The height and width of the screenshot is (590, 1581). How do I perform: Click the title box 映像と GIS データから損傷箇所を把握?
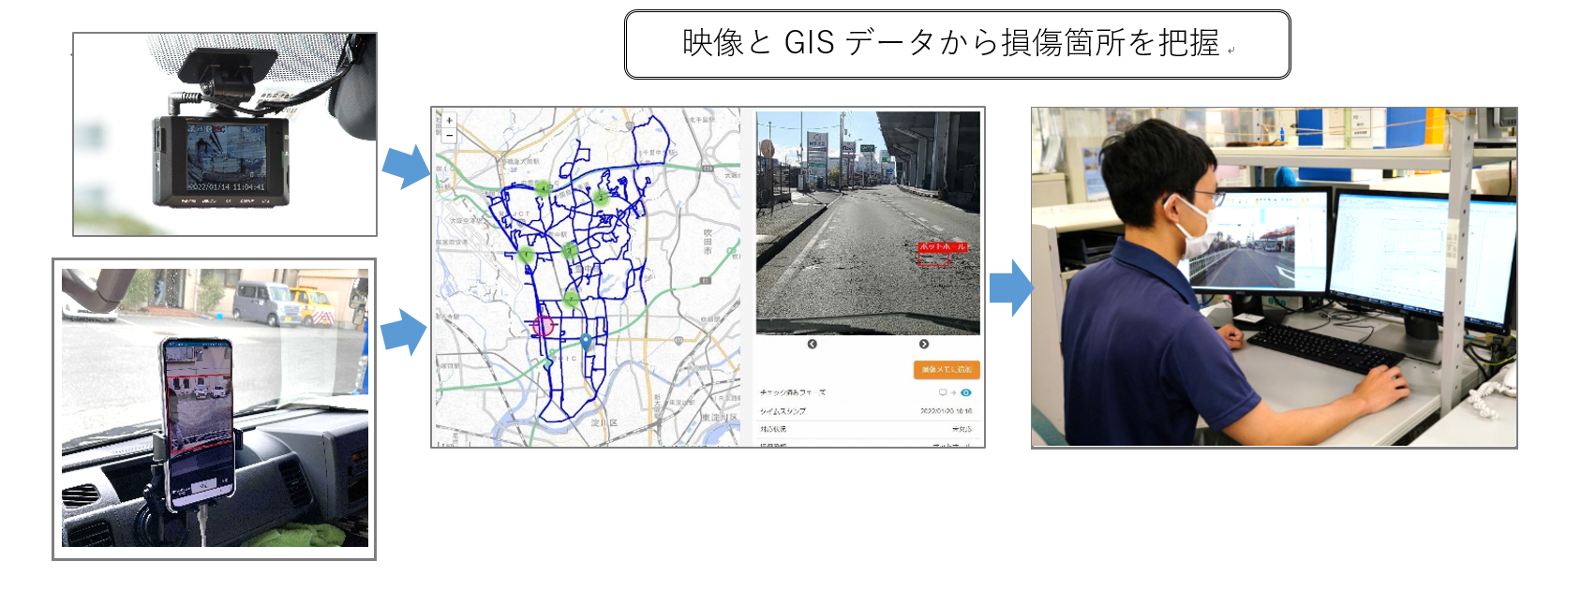(958, 45)
